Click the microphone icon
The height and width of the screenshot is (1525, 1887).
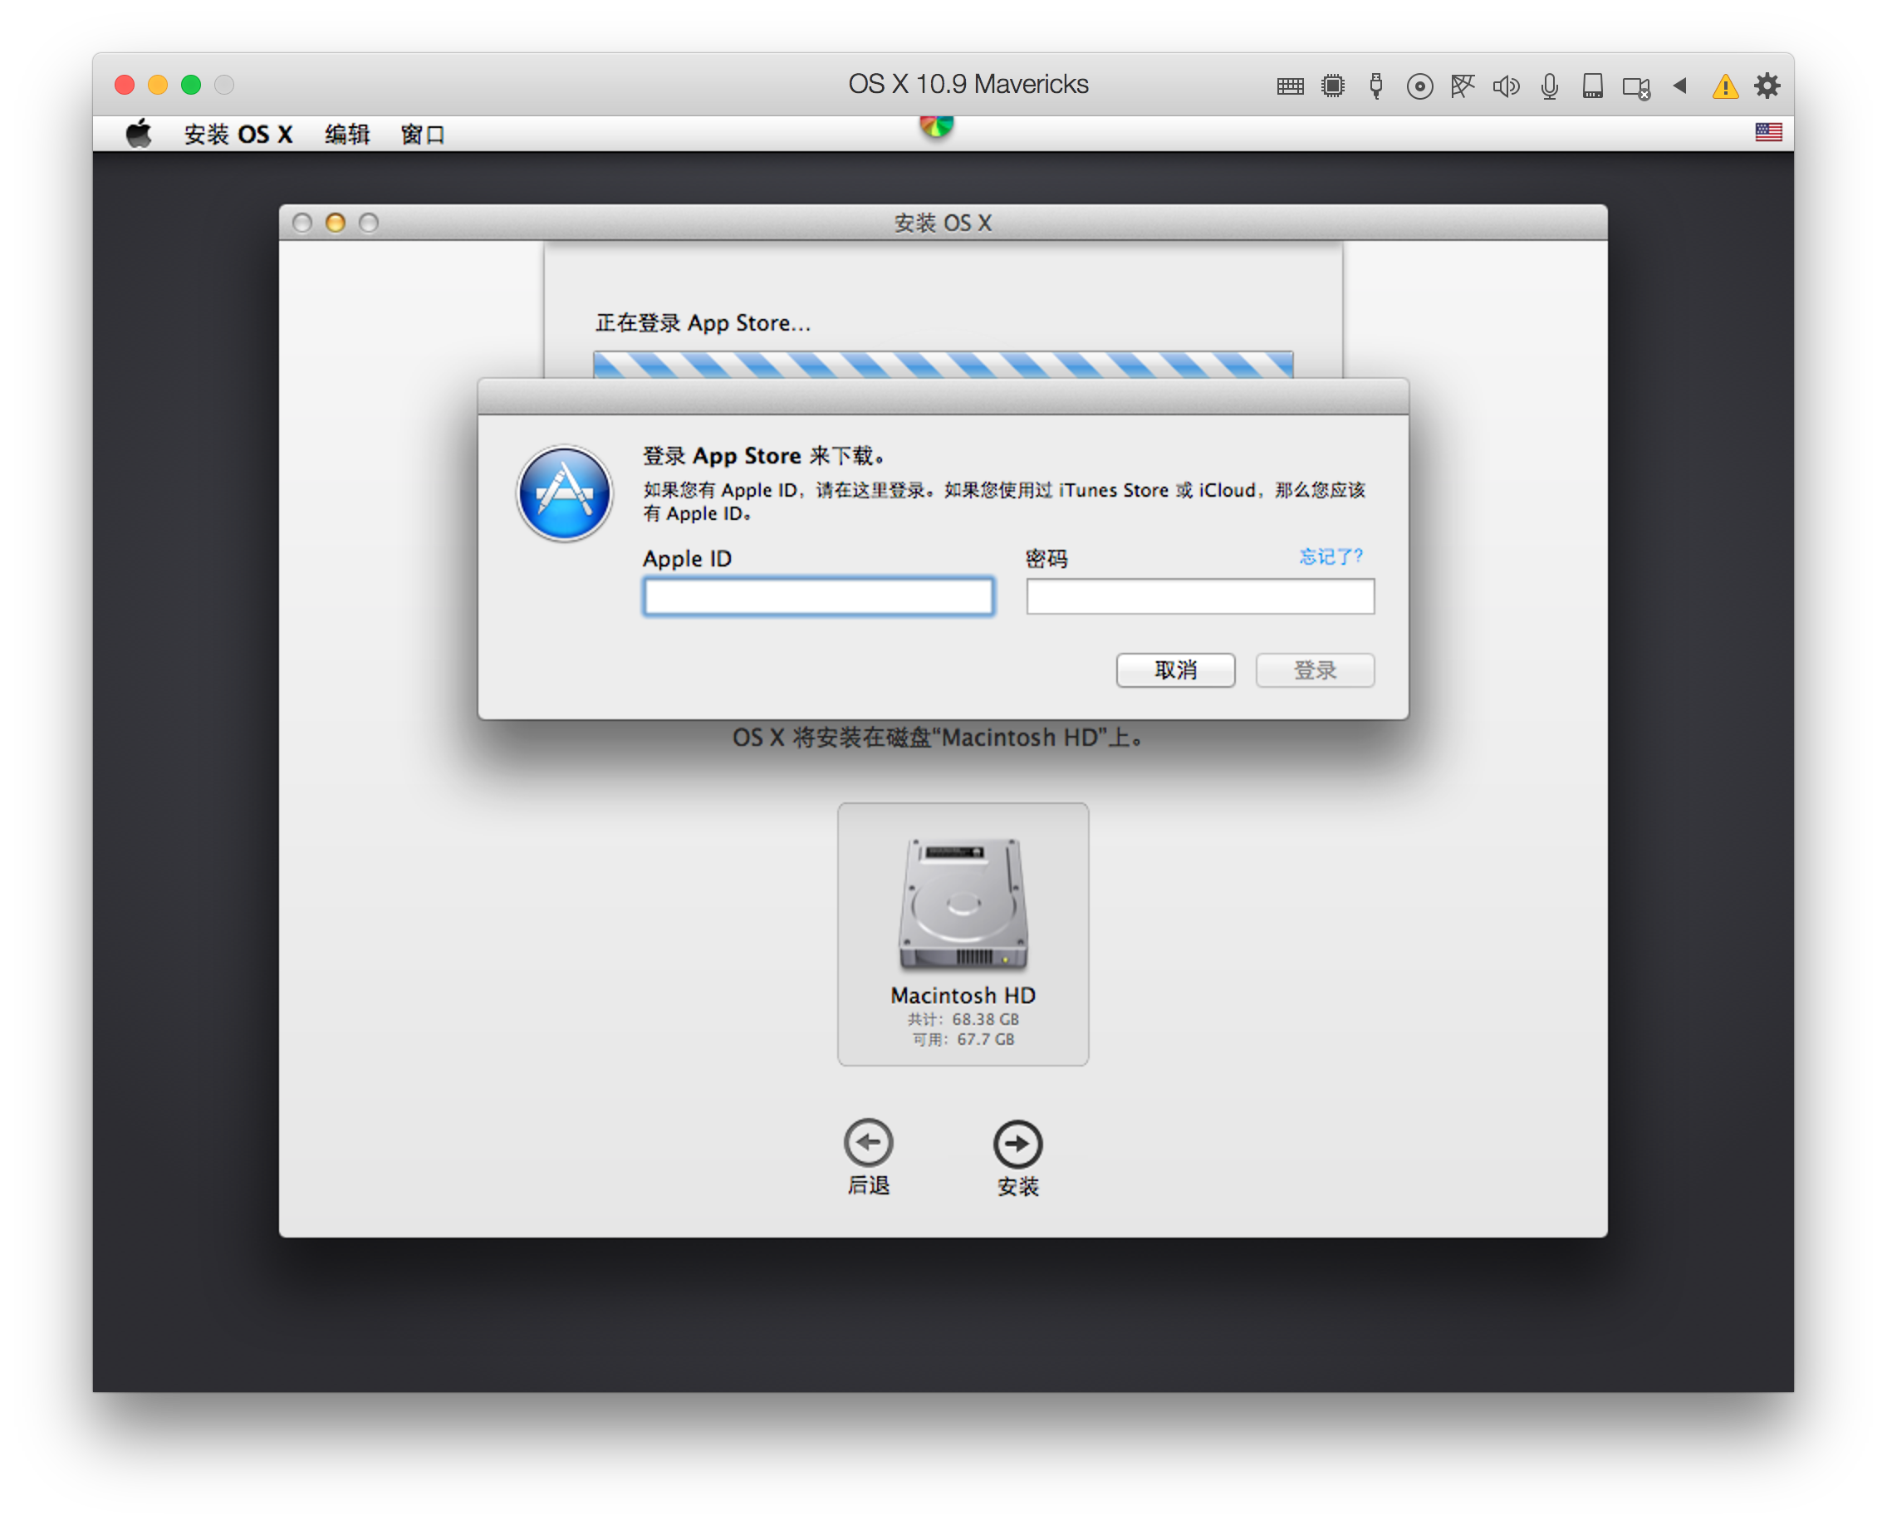coord(1550,86)
